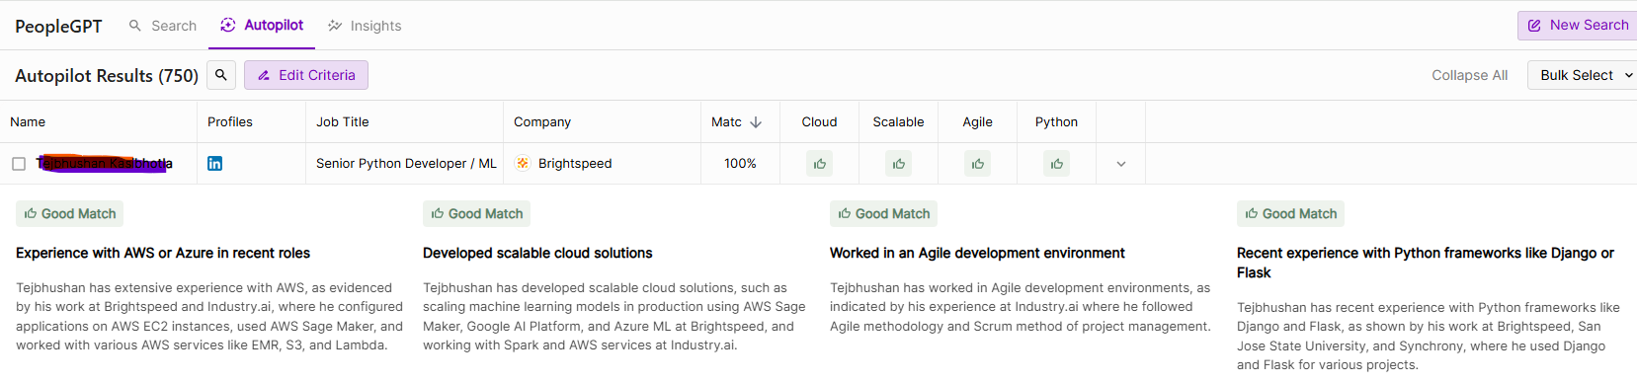Click the Good Match badge above scalable cloud solutions
The image size is (1637, 383).
477,213
